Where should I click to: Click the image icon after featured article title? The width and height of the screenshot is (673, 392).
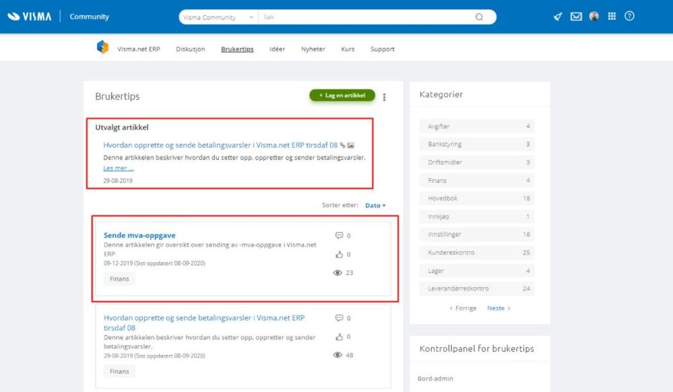point(351,145)
